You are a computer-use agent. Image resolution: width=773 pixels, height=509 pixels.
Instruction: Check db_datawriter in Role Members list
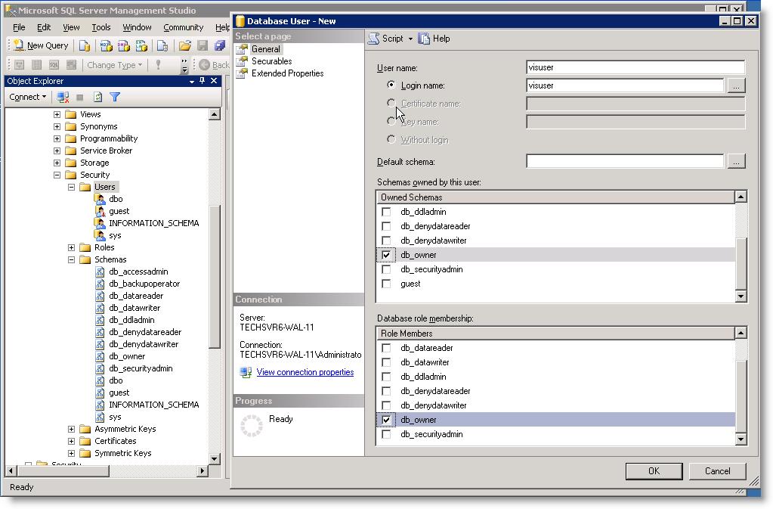point(387,362)
